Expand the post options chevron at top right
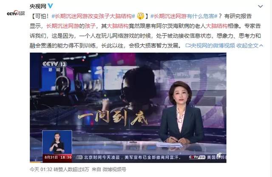This screenshot has width=272, height=177. click(261, 6)
